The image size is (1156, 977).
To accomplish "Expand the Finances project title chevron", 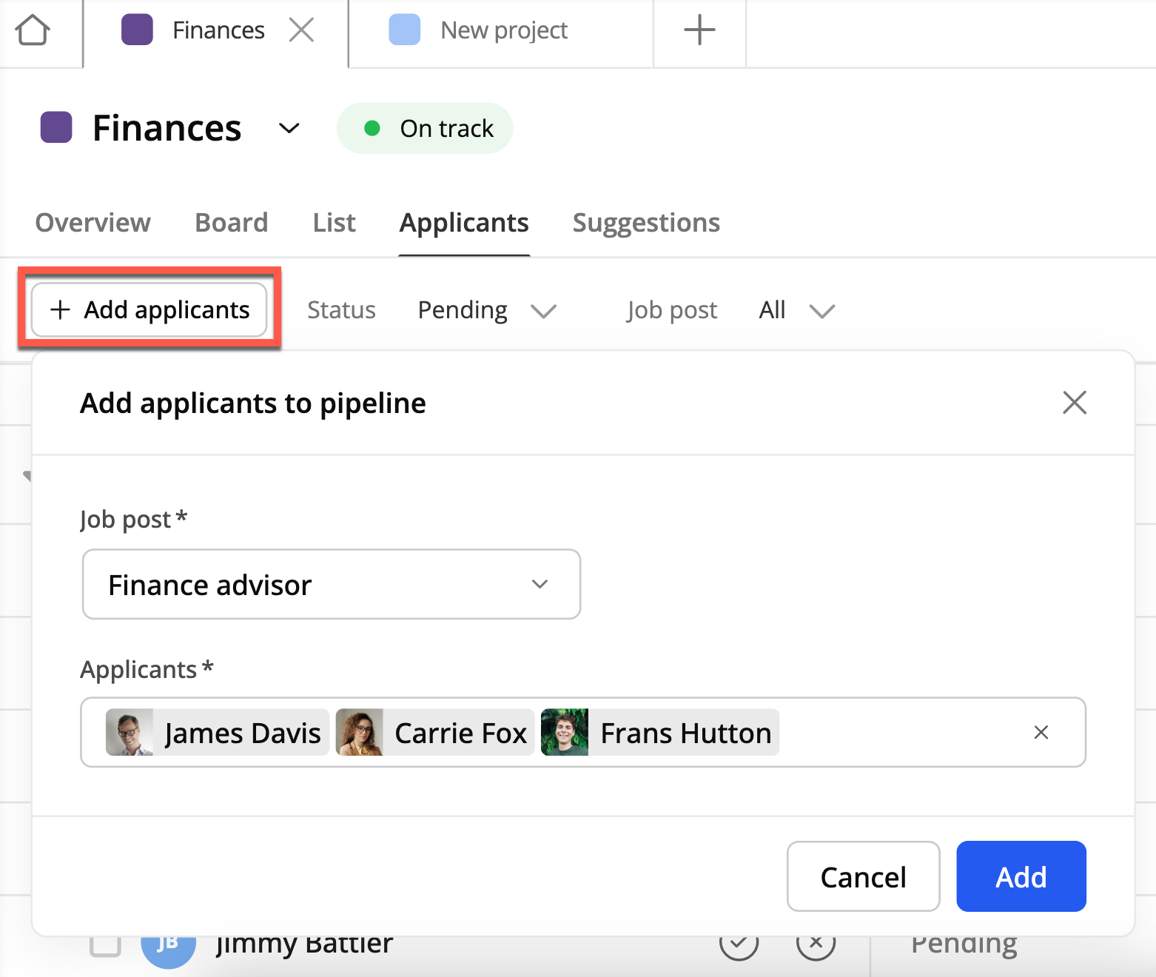I will (289, 129).
